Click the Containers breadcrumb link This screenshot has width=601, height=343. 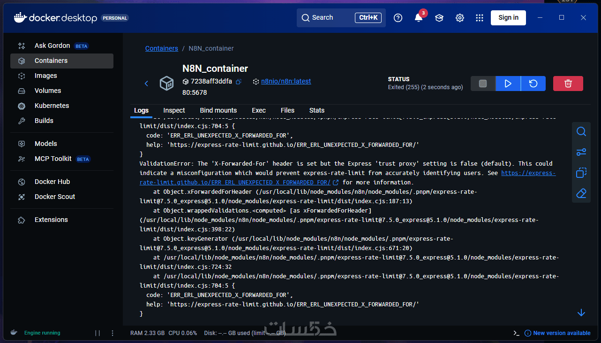click(x=162, y=48)
